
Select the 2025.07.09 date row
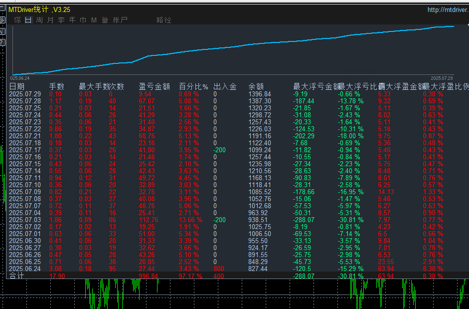[25, 192]
